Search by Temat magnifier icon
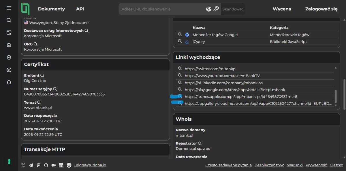 [39, 102]
